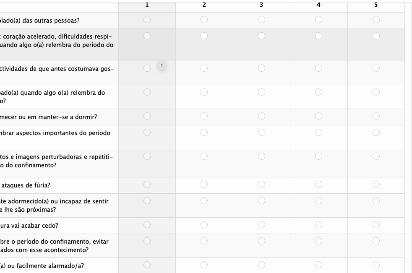Choose 4 for 'vai acabar cedo' question
The height and width of the screenshot is (273, 412).
click(318, 224)
